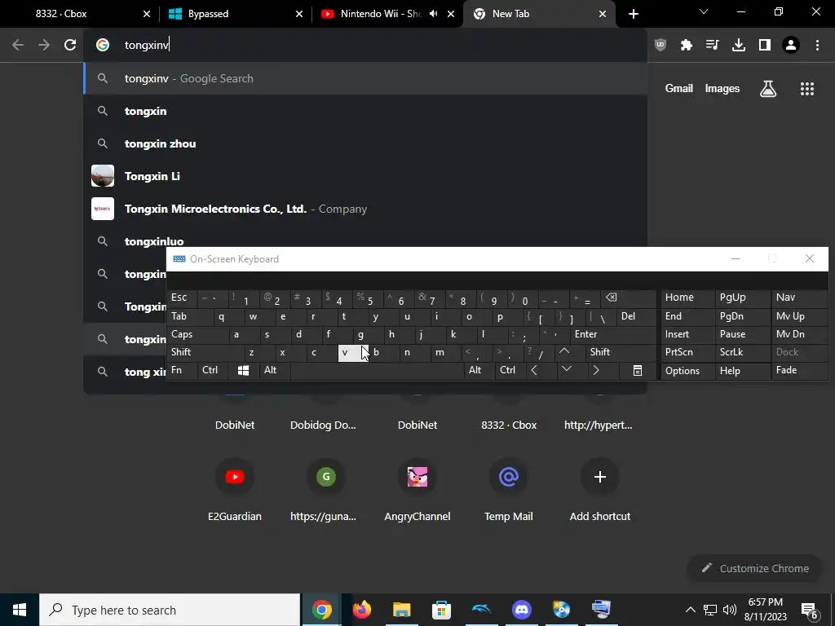835x626 pixels.
Task: Click the Help key on On-Screen Keyboard
Action: pyautogui.click(x=742, y=371)
